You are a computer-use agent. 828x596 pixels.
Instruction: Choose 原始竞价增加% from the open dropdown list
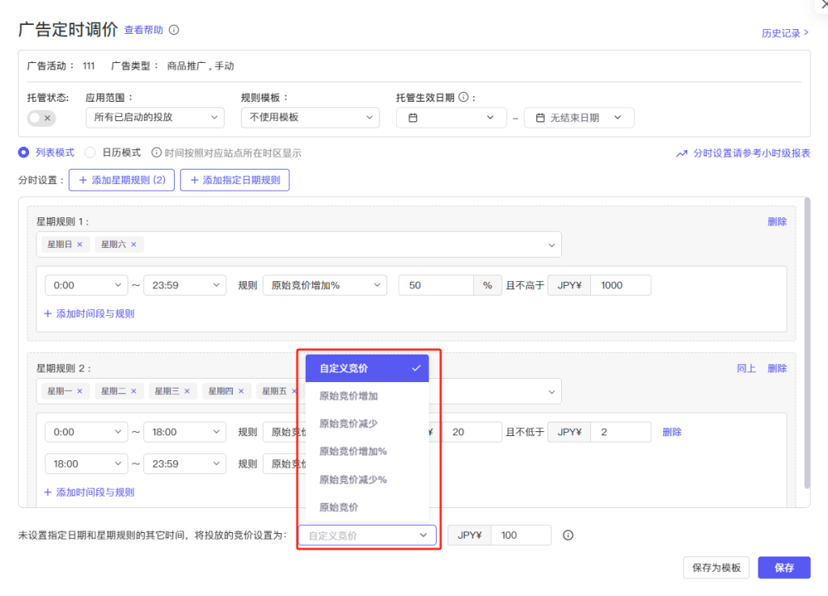coord(367,451)
